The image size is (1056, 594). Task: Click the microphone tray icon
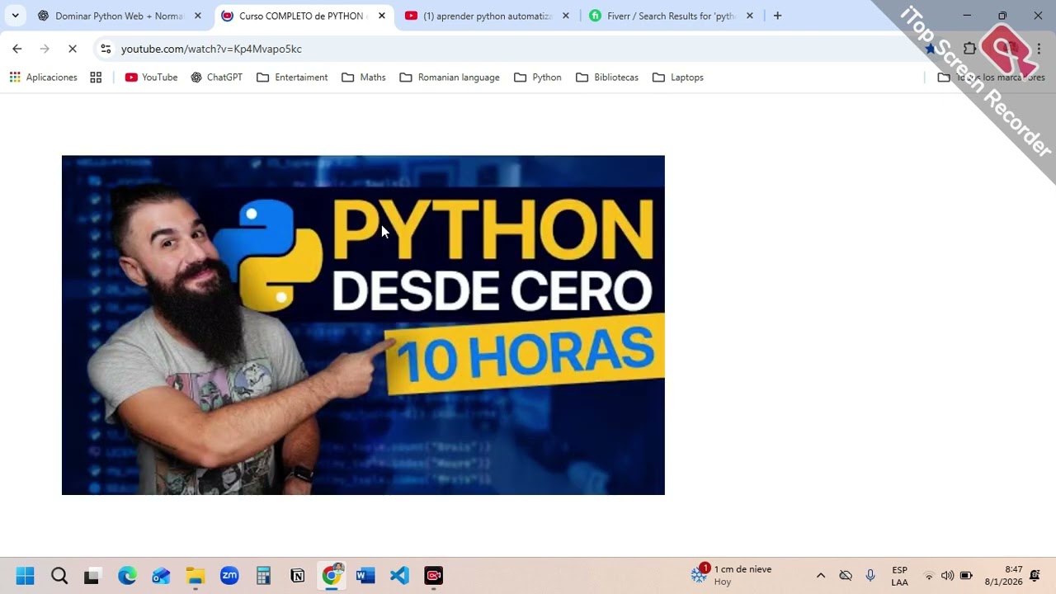tap(870, 575)
